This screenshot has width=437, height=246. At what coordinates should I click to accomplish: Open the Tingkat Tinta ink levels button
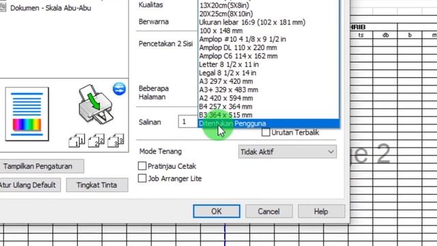[x=97, y=185]
